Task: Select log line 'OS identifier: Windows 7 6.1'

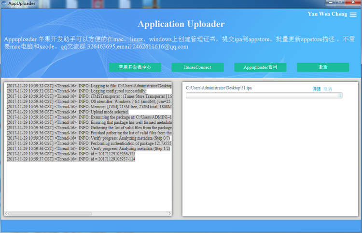Action: point(89,102)
